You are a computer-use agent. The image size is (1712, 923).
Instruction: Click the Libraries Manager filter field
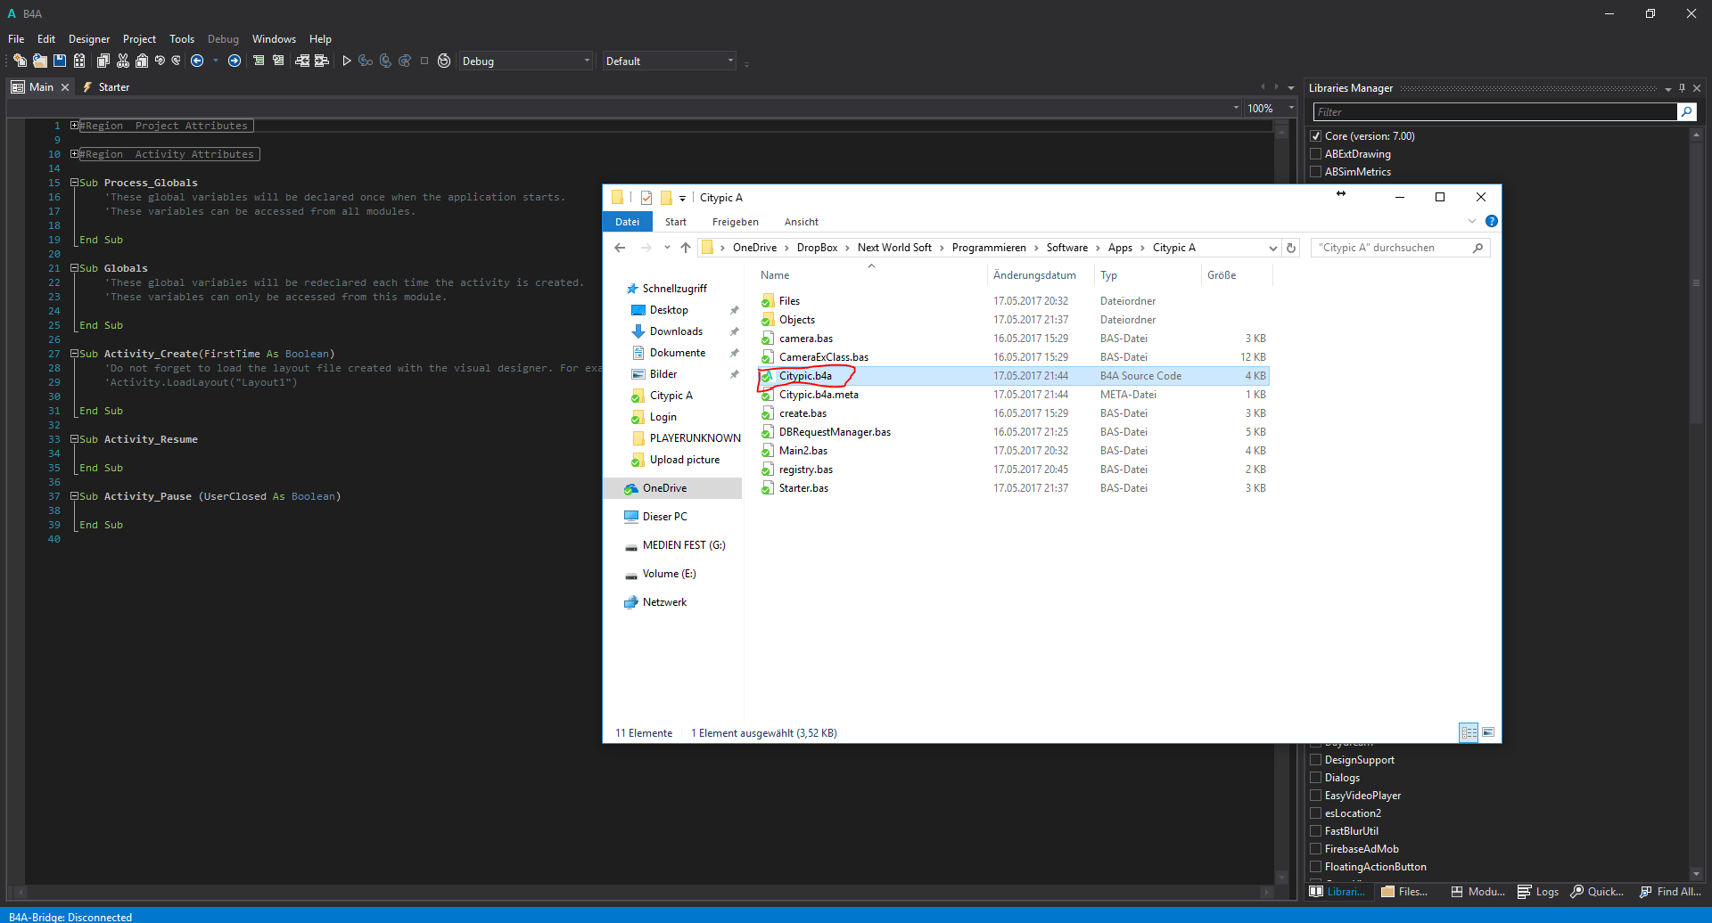[x=1494, y=112]
